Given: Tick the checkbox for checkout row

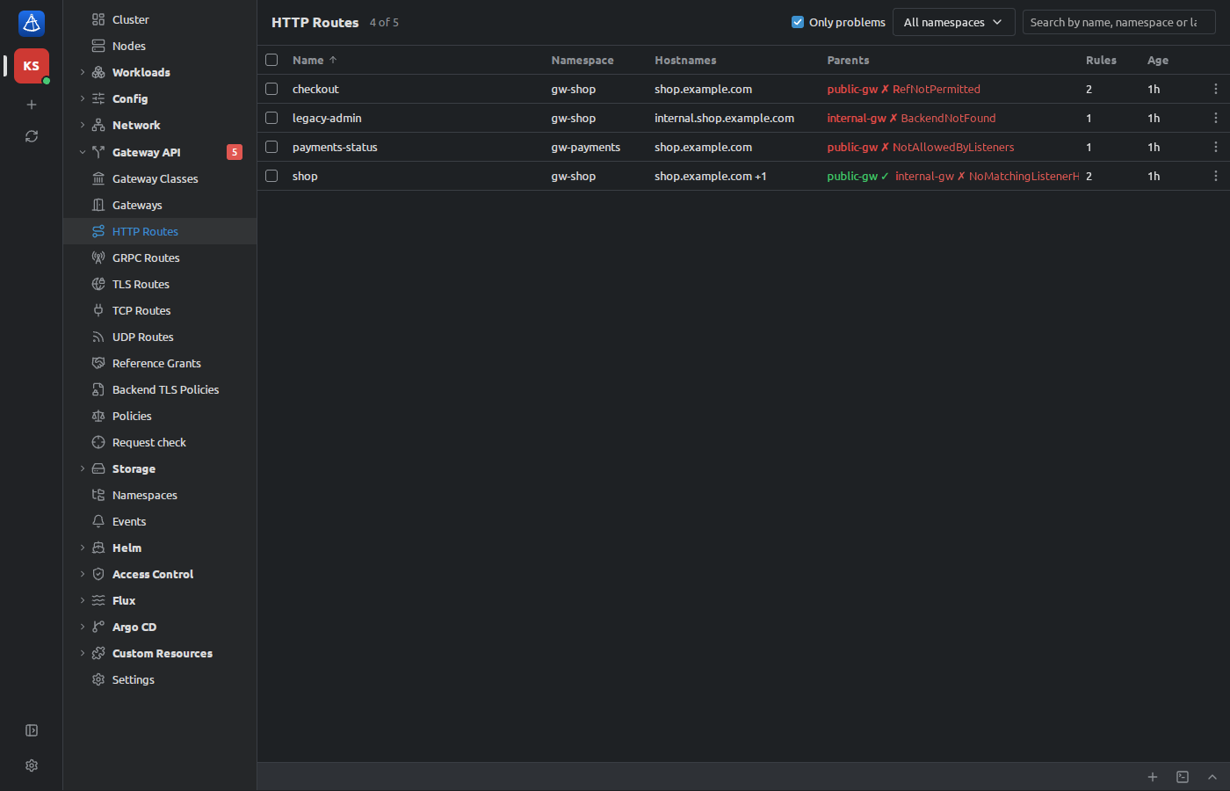Looking at the screenshot, I should coord(271,89).
